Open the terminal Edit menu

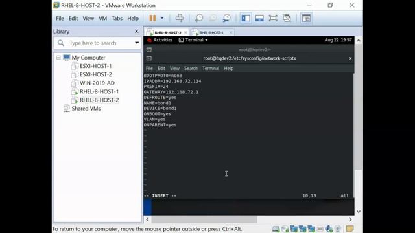coord(161,68)
